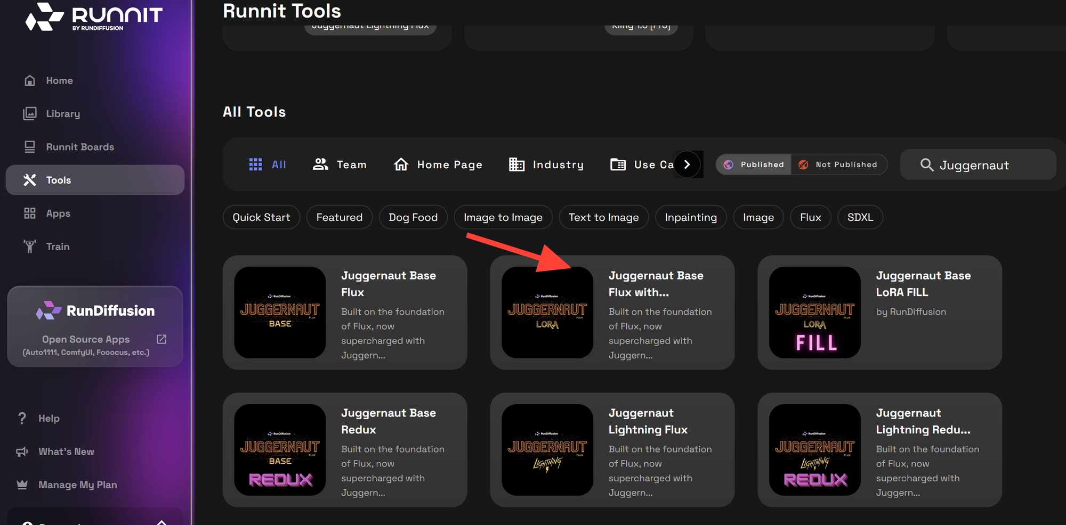Viewport: 1066px width, 525px height.
Task: Open the Open Source Apps external link
Action: click(x=161, y=339)
